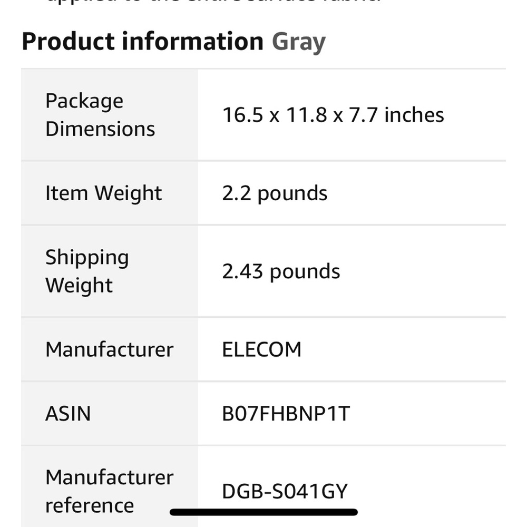Click the "Item Weight" row label
This screenshot has height=527, width=527.
(103, 193)
